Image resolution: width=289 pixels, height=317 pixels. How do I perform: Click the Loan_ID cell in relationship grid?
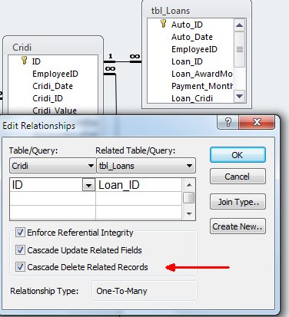[138, 185]
